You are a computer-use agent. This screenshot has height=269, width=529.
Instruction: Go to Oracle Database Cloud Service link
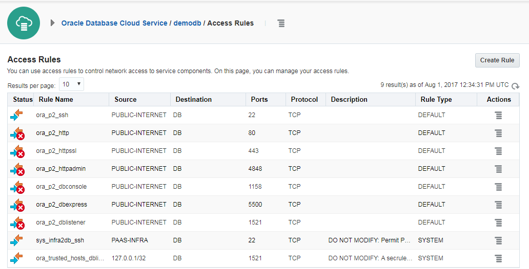(x=114, y=23)
